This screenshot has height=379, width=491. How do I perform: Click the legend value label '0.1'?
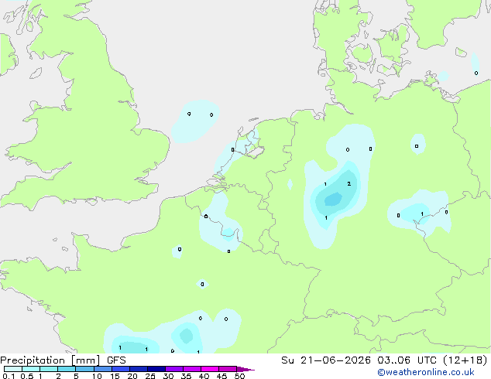[9, 376]
